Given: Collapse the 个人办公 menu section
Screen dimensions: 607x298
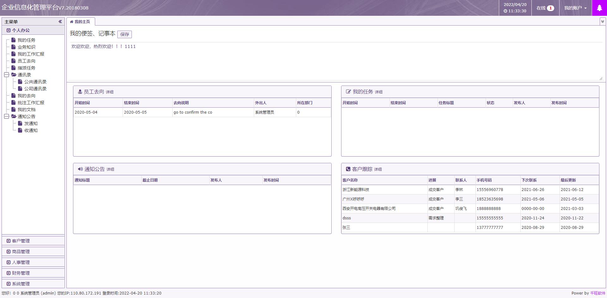Looking at the screenshot, I should [x=33, y=30].
